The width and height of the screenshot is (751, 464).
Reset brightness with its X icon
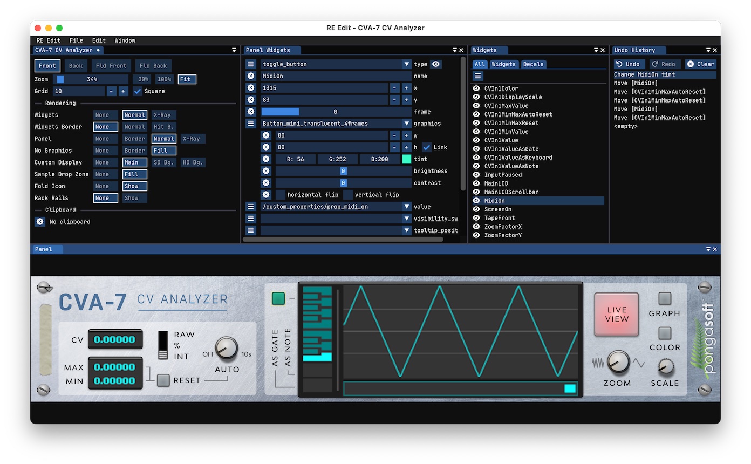tap(266, 171)
